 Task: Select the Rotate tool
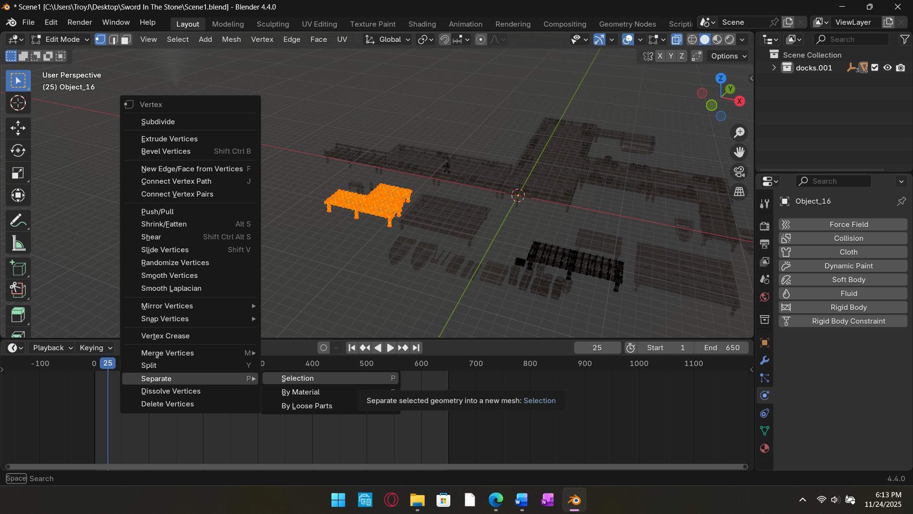pyautogui.click(x=18, y=150)
